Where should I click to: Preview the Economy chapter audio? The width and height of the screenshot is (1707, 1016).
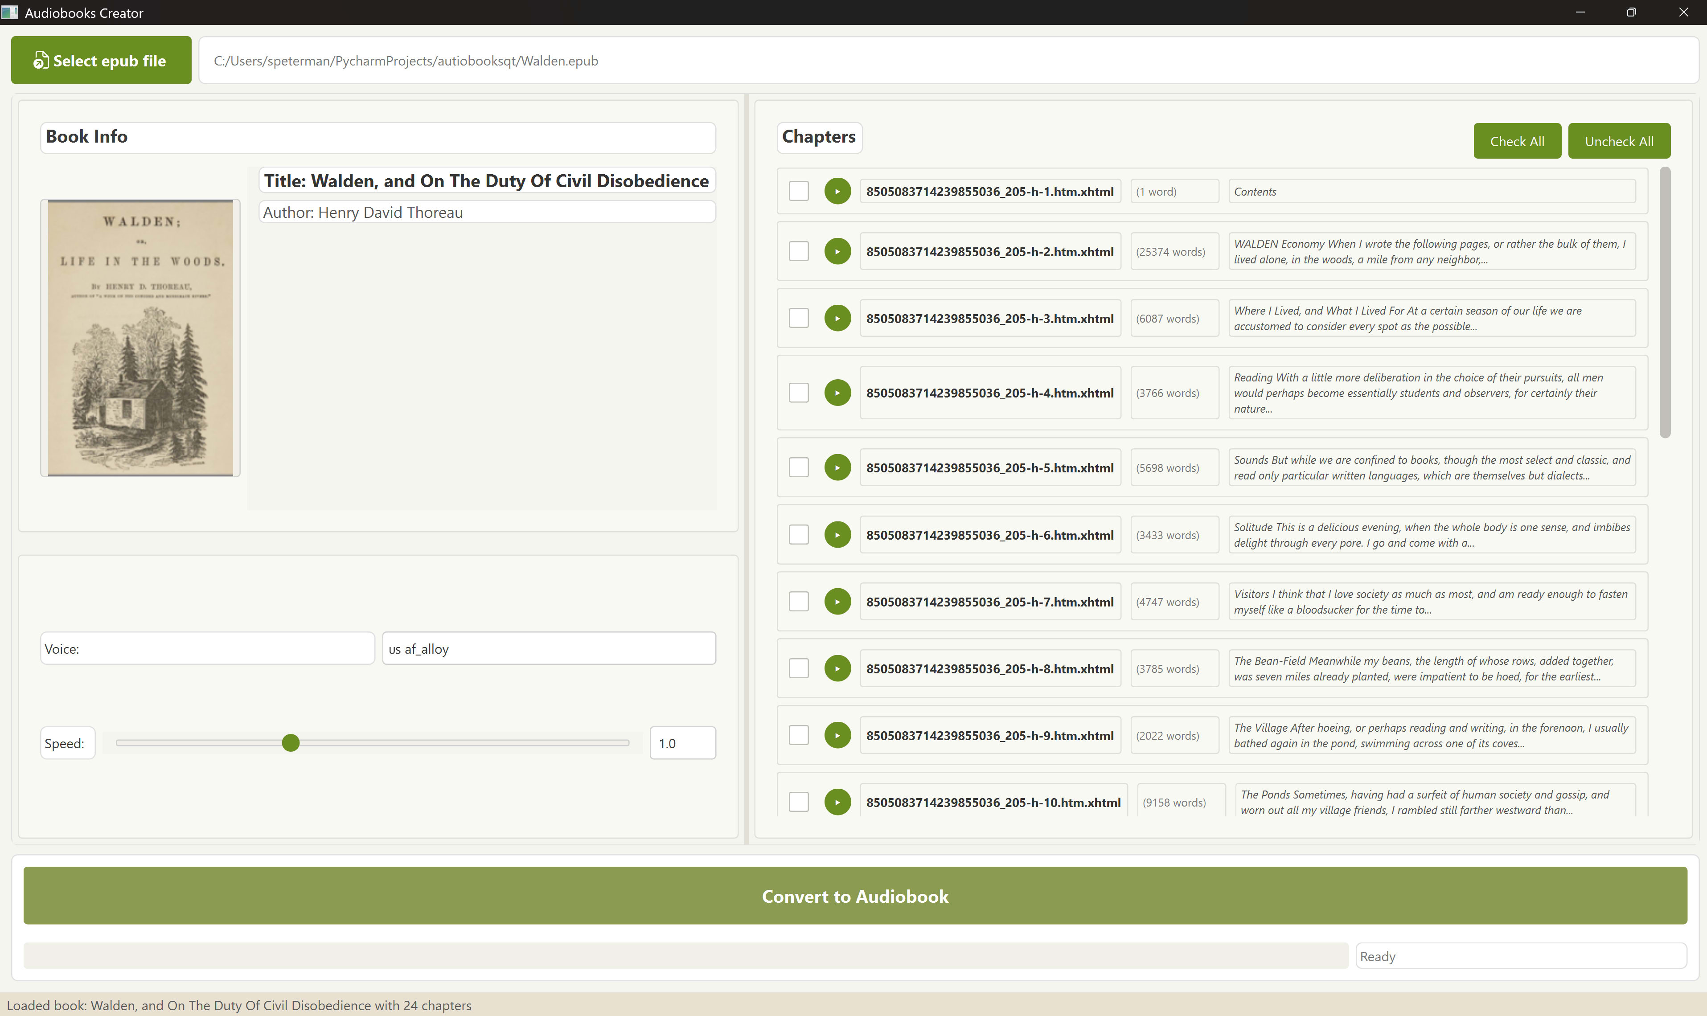coord(837,250)
